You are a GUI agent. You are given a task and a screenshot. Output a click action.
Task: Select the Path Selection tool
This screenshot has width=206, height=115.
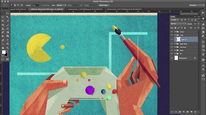3,44
